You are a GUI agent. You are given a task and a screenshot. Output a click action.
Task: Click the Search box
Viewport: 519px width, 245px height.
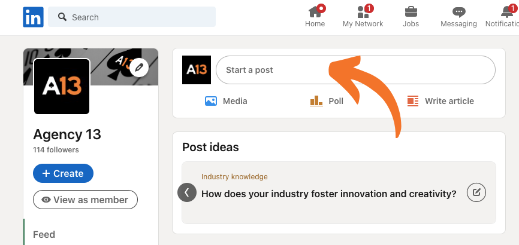[x=132, y=17]
